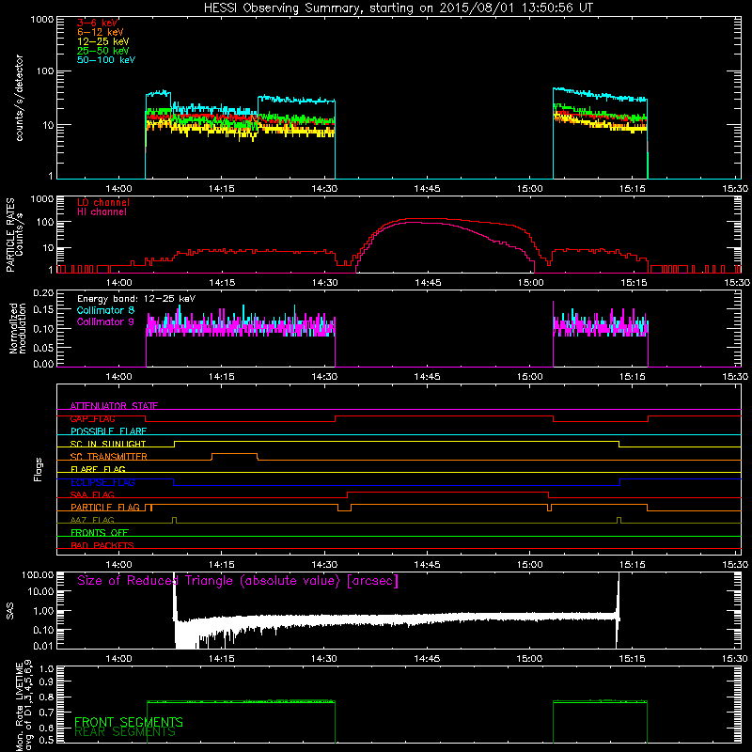752x752 pixels.
Task: Click the HESSI Observing Summary title text
Action: pos(398,8)
